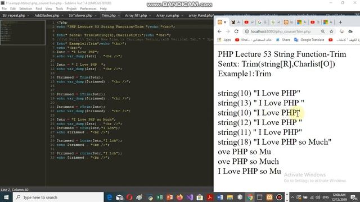
Task: Open the Share bookmark
Action: click(x=283, y=40)
